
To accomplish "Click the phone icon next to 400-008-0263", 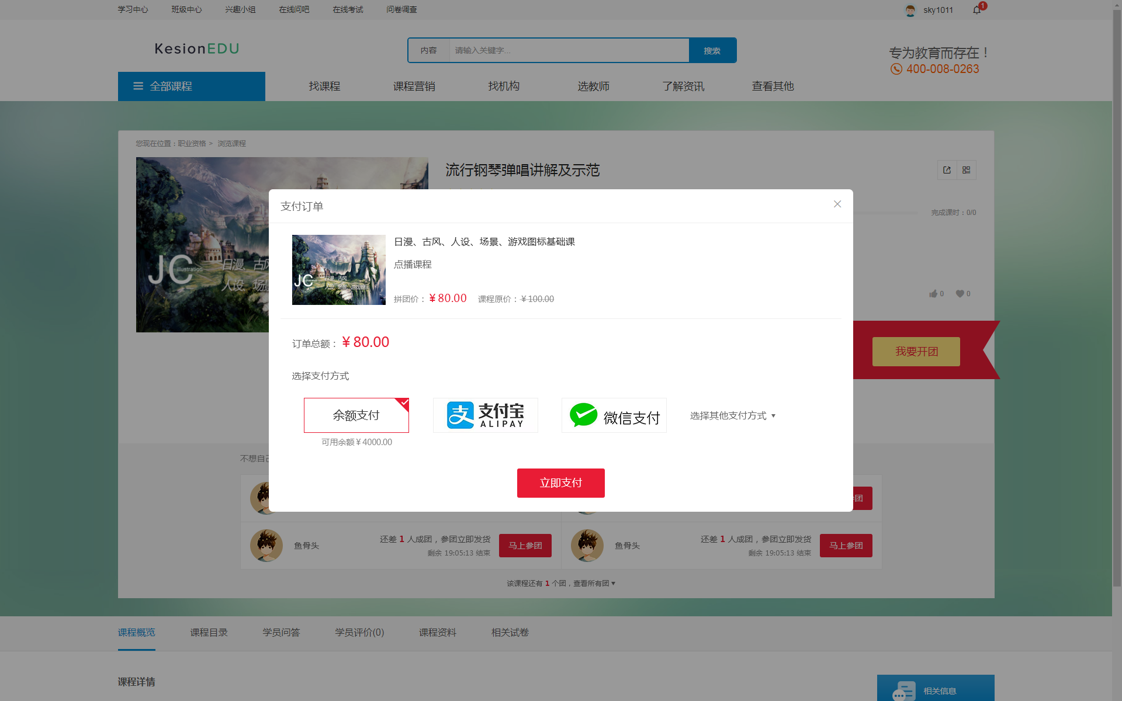I will click(x=895, y=69).
